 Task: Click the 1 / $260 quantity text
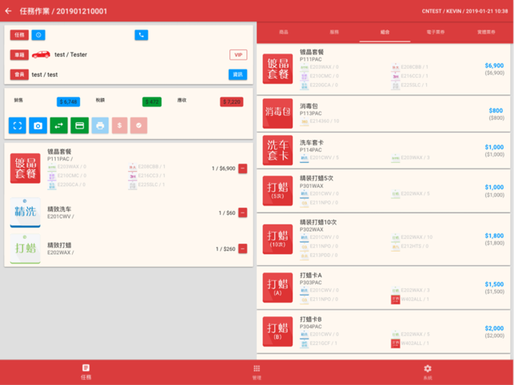(x=225, y=249)
